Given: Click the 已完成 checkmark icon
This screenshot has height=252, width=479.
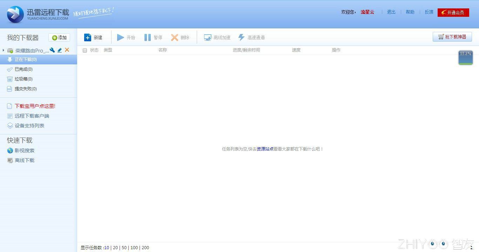Looking at the screenshot, I should point(10,69).
